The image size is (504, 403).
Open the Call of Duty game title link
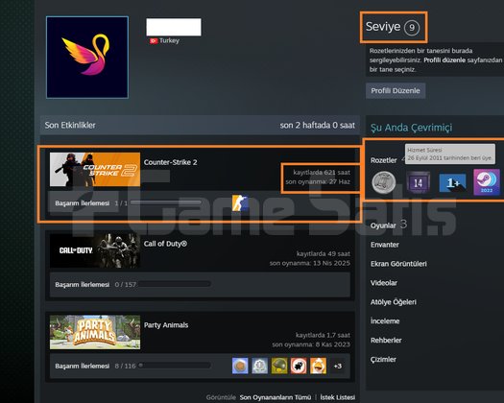[165, 244]
